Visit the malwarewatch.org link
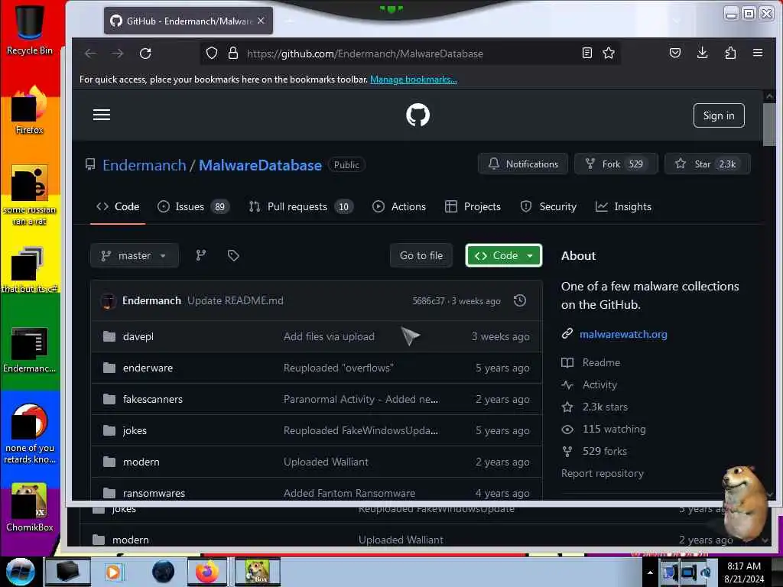The image size is (783, 587). click(x=623, y=335)
